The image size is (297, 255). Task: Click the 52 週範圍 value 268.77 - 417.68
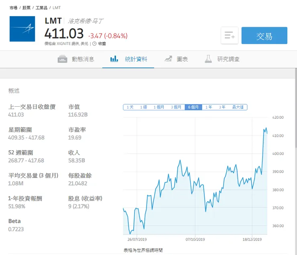pos(26,160)
